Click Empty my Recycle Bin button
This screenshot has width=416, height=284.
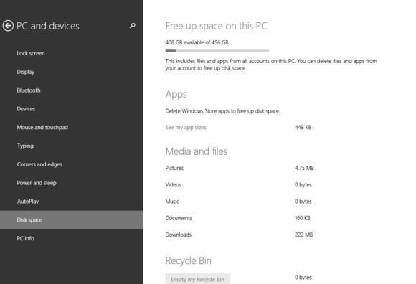(197, 279)
